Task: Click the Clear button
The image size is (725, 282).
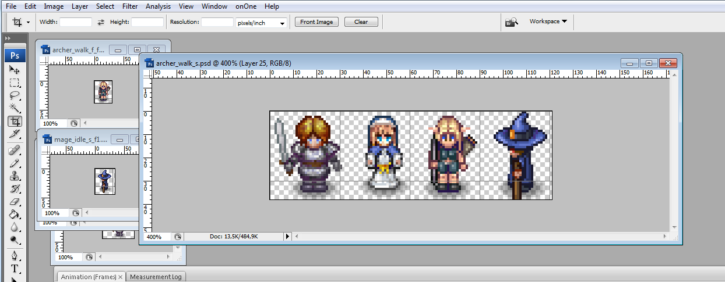Action: tap(361, 22)
